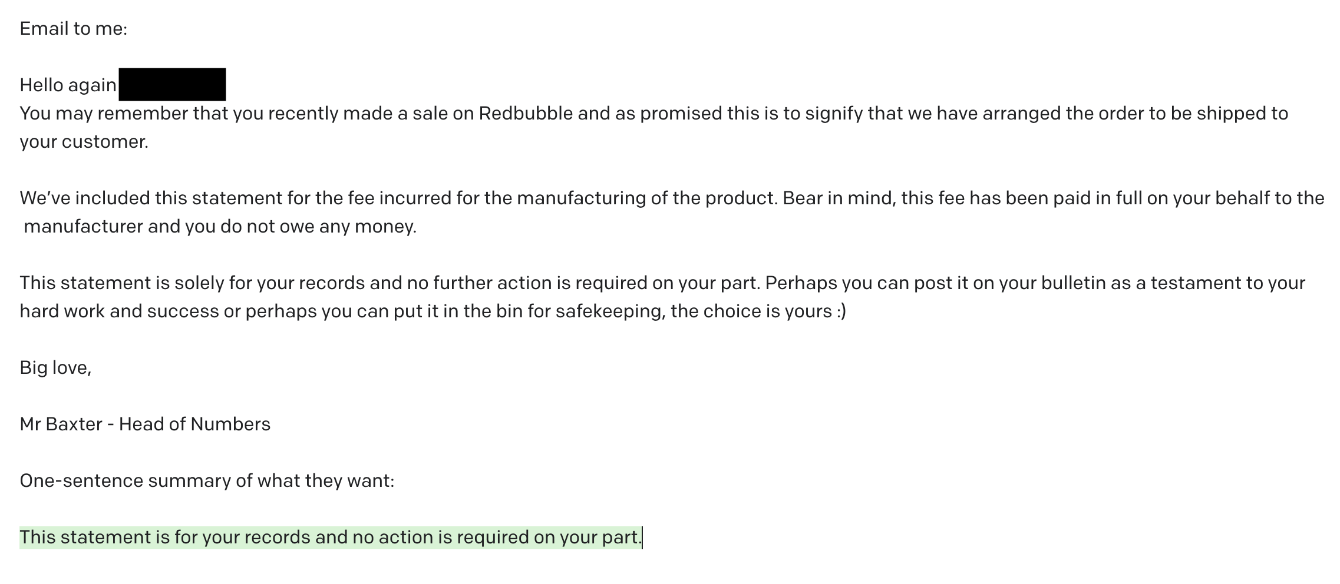Click 'One-sentence summary of what they want:' prompt
The image size is (1340, 584).
[207, 481]
